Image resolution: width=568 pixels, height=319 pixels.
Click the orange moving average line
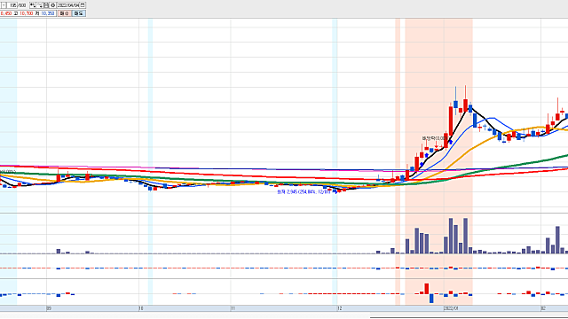coord(471,148)
